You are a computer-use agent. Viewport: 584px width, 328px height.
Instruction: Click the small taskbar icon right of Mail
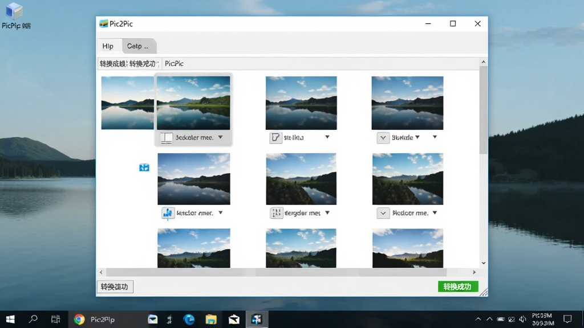tap(170, 319)
